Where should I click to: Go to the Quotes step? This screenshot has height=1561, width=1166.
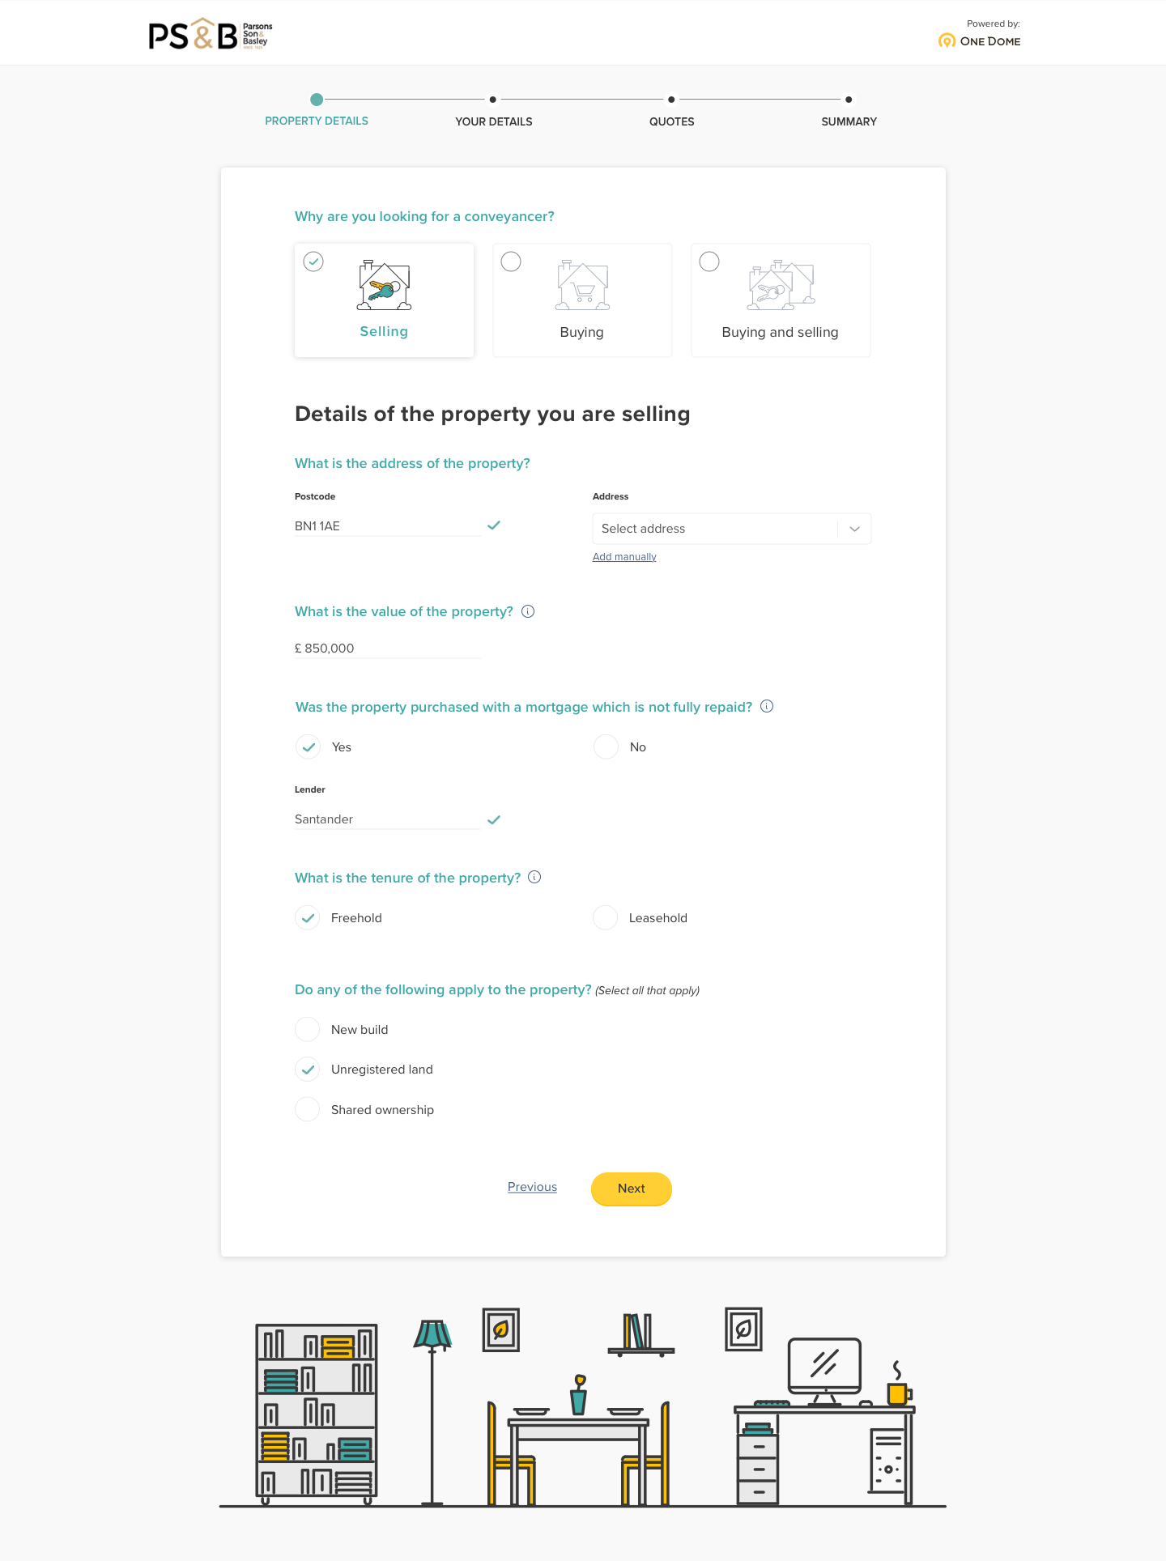[671, 121]
